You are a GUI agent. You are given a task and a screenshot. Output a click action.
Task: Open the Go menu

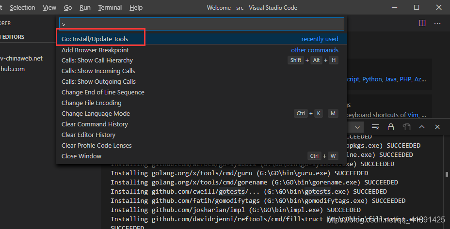point(68,7)
